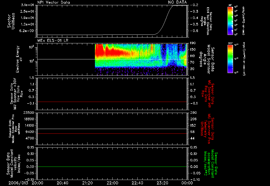This screenshot has width=270, height=186.
Task: Click the NF color scale bar
Action: [x=230, y=21]
